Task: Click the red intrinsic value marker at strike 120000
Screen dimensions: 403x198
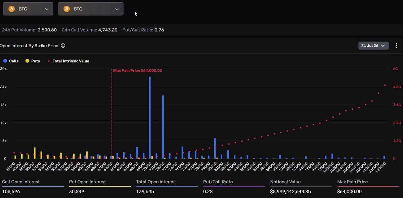Action: pos(385,85)
